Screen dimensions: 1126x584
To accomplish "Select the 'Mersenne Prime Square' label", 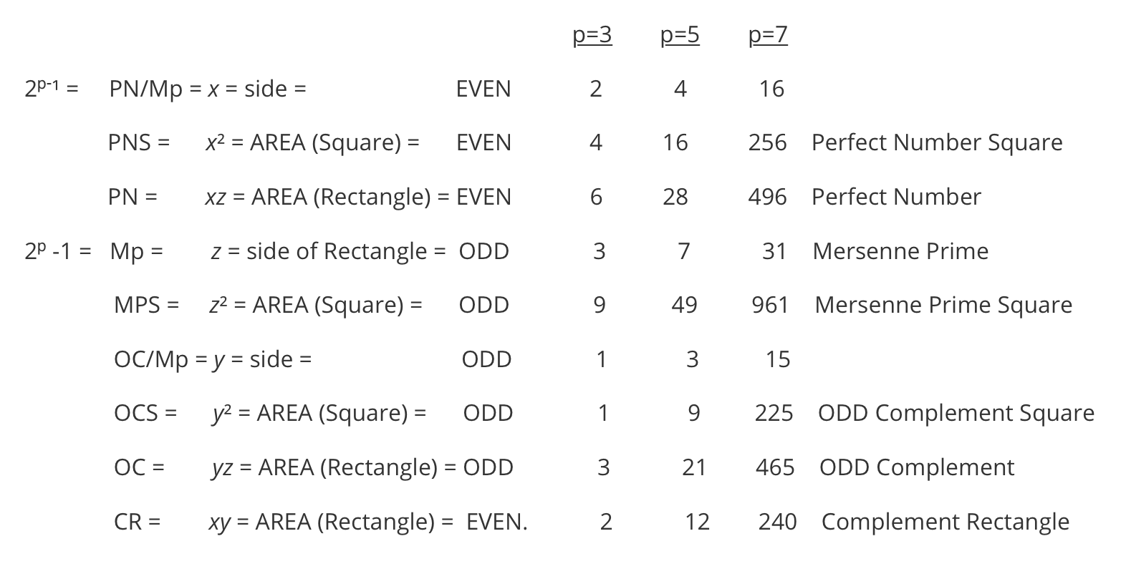I will (943, 305).
